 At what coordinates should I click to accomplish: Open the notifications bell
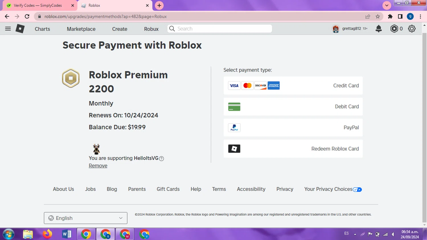point(379,29)
